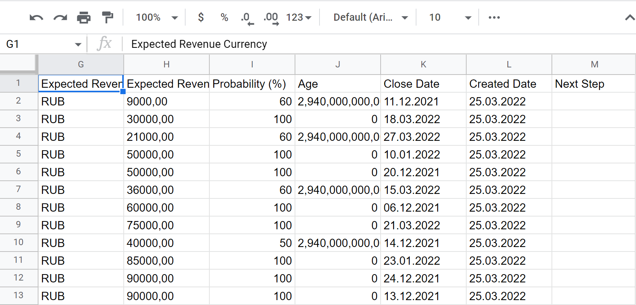636x305 pixels.
Task: Click the G1 Name box dropdown arrow
Action: tap(78, 44)
